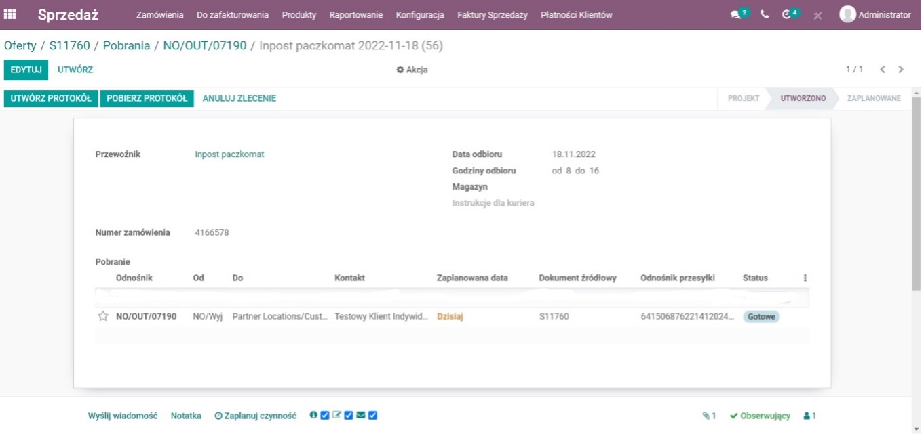The height and width of the screenshot is (436, 924).
Task: Open the Obserwujący following dropdown
Action: click(x=760, y=416)
